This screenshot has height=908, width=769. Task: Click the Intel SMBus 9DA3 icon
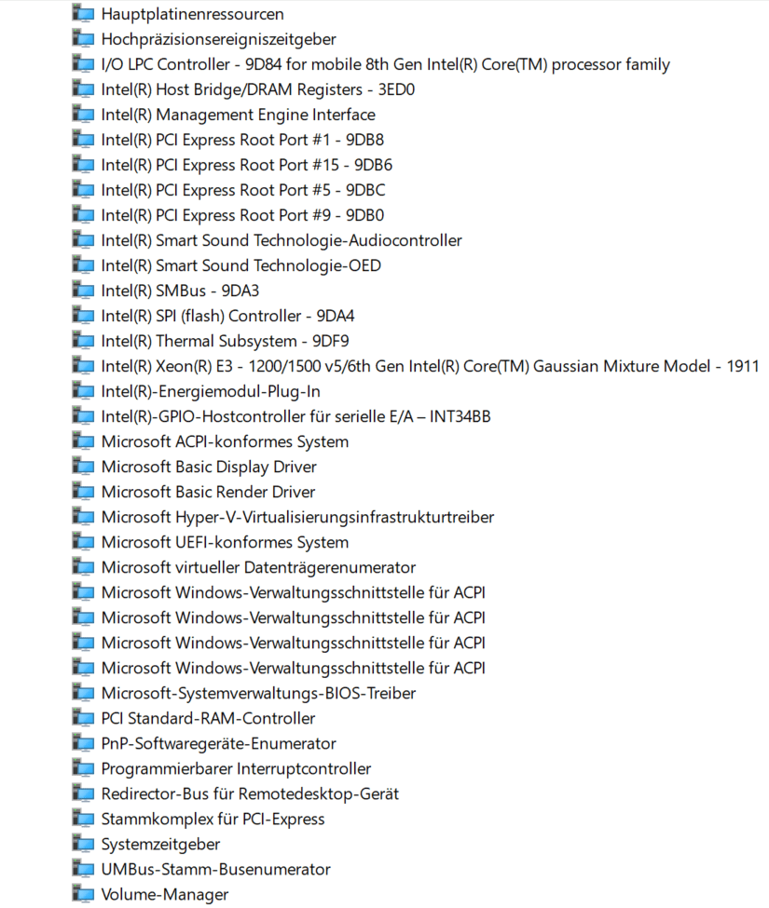point(83,291)
